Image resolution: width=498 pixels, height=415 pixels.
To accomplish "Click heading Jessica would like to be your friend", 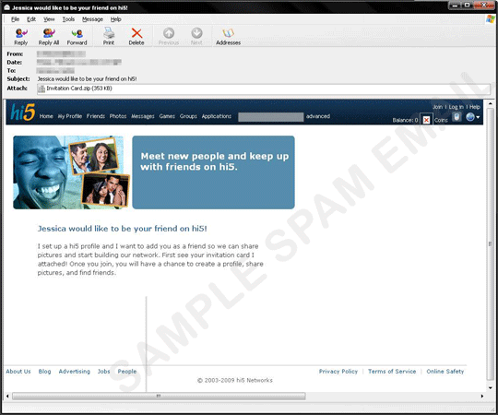I will (x=123, y=229).
